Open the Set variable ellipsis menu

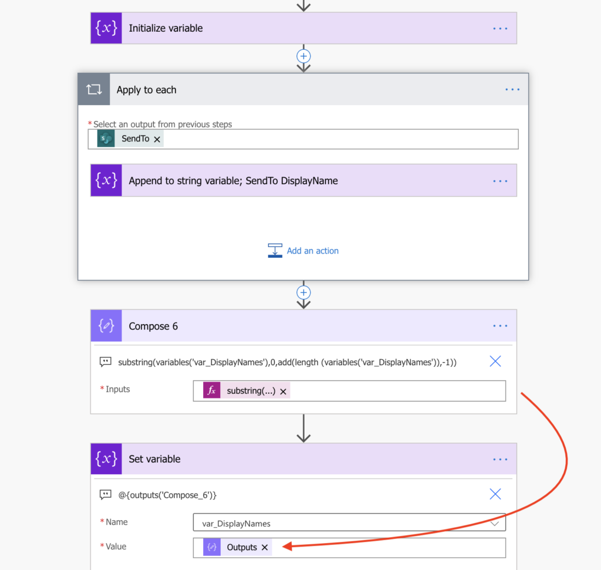tap(500, 459)
